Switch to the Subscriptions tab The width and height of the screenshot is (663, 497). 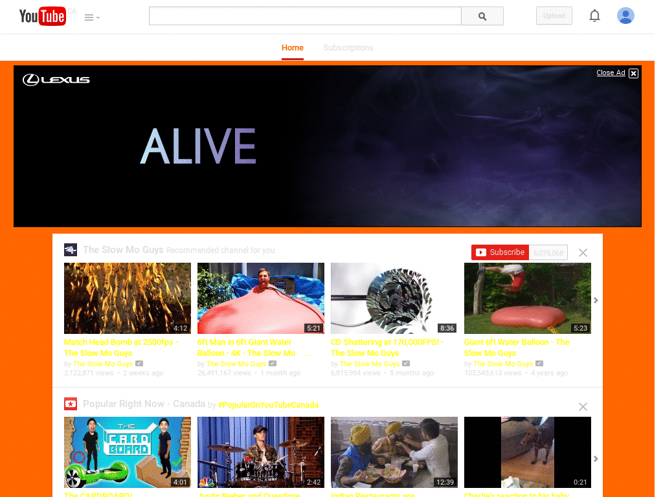pyautogui.click(x=348, y=48)
